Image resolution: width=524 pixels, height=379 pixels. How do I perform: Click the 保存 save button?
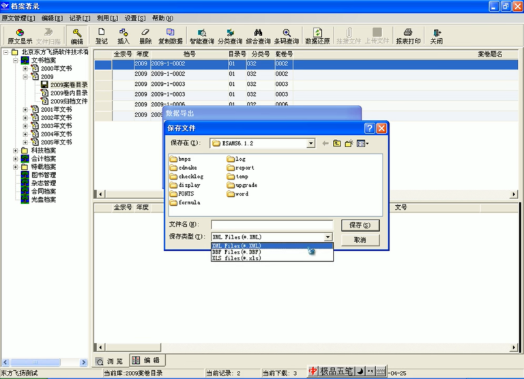pyautogui.click(x=360, y=225)
